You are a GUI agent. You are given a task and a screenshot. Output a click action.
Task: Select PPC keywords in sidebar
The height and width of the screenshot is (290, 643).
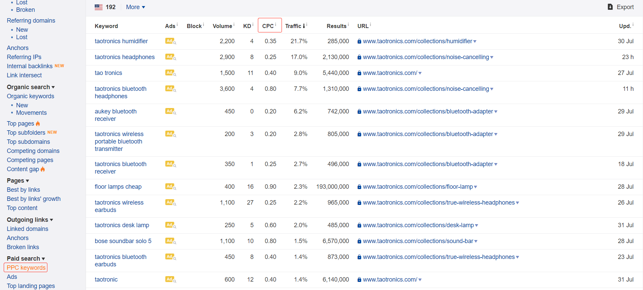click(26, 268)
